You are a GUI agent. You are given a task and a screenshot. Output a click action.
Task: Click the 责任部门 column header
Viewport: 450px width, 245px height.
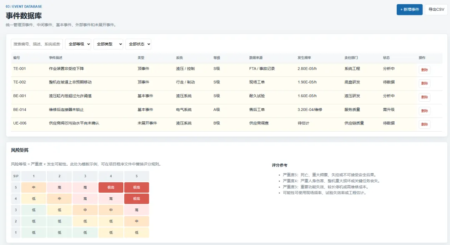tap(351, 58)
